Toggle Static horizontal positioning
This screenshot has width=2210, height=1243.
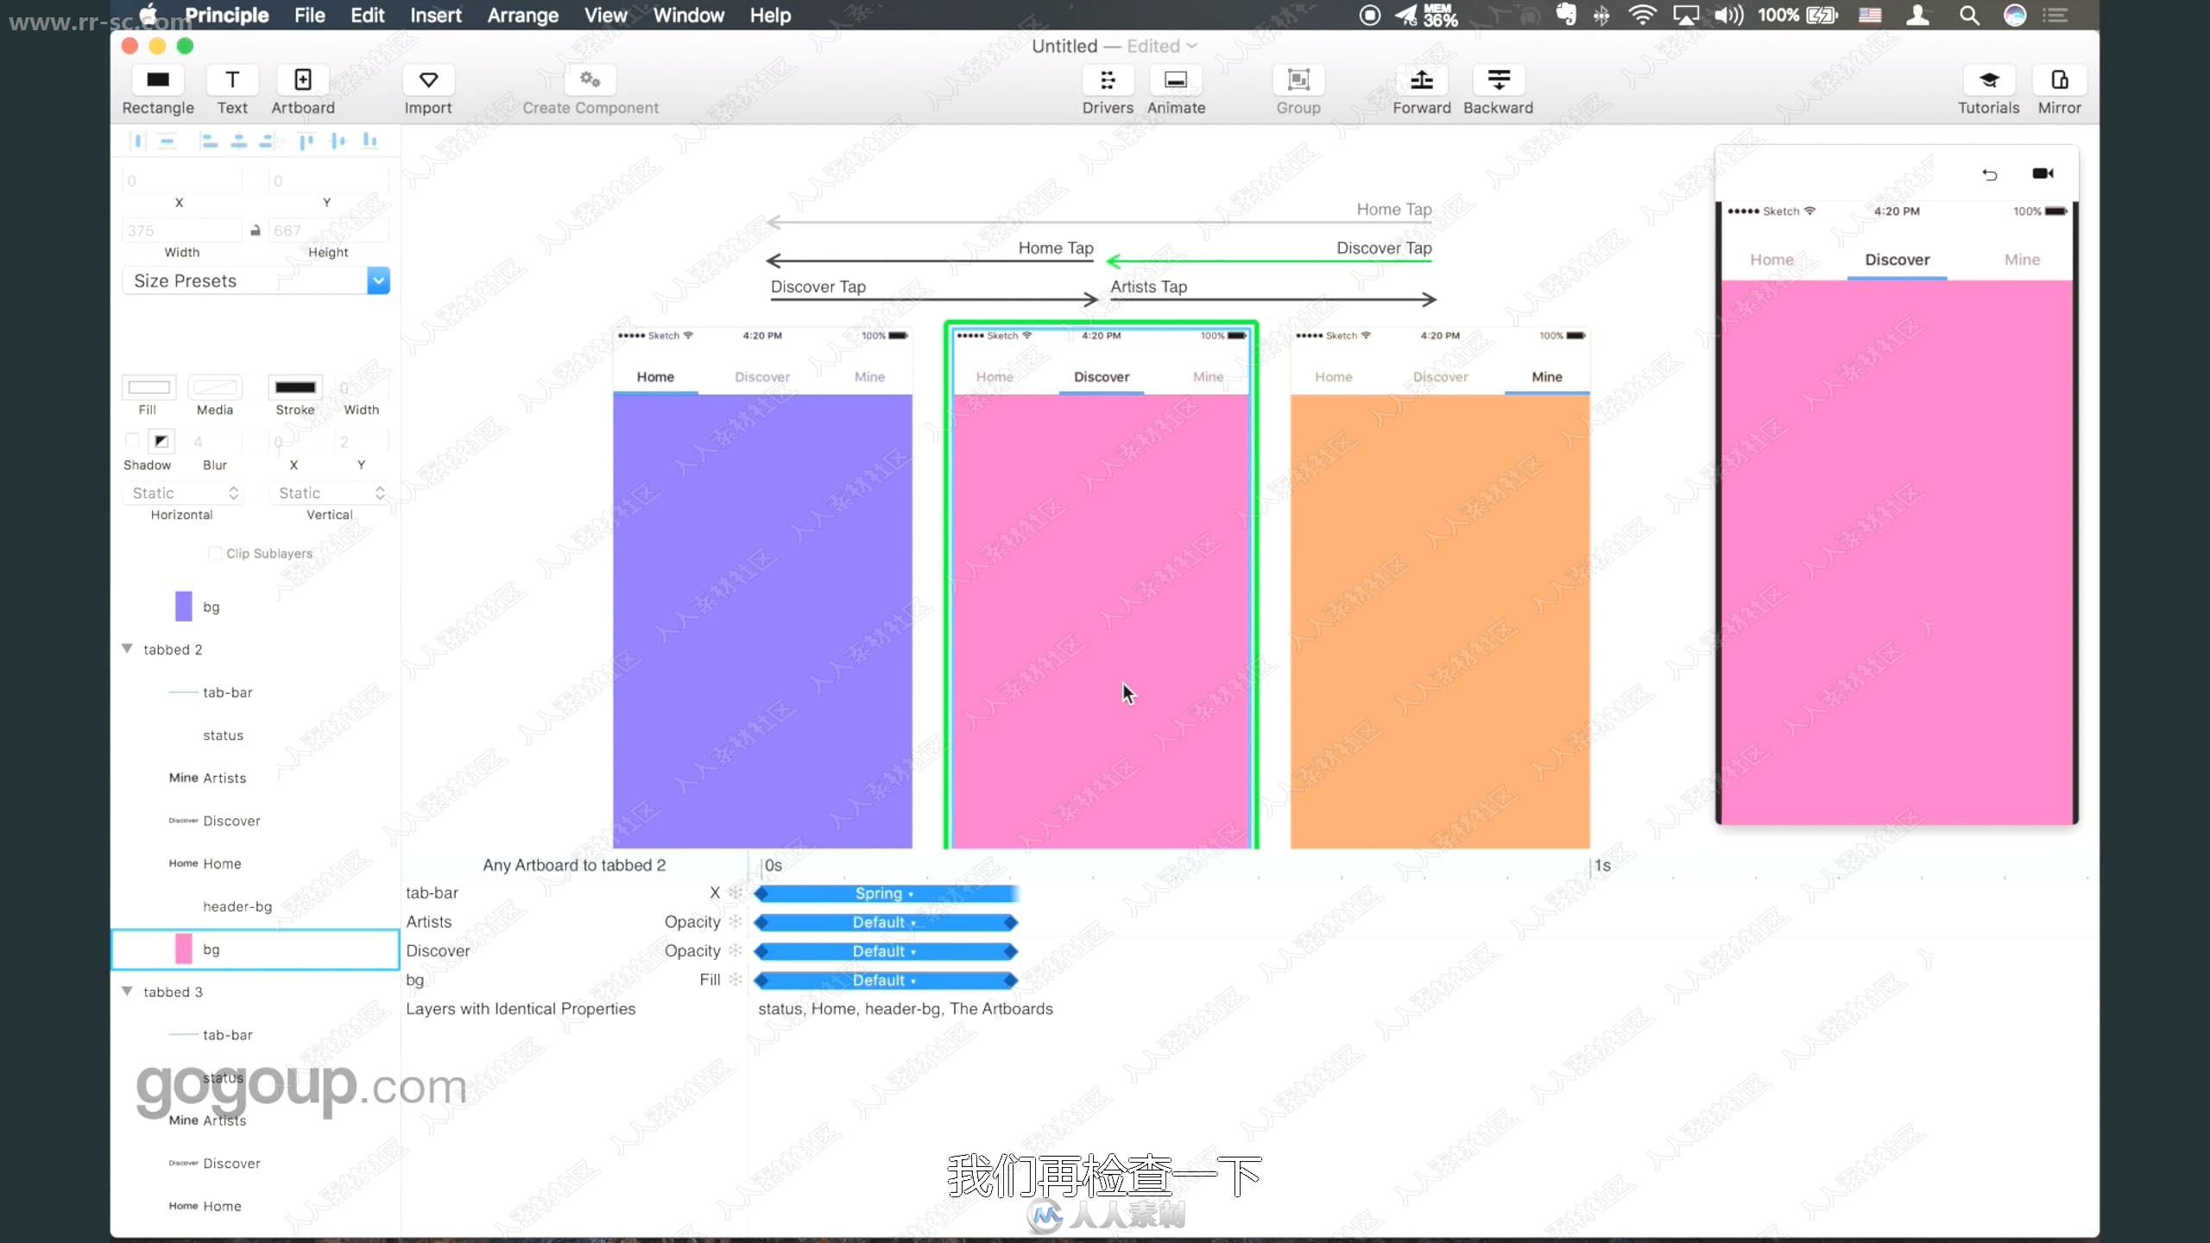pos(182,492)
